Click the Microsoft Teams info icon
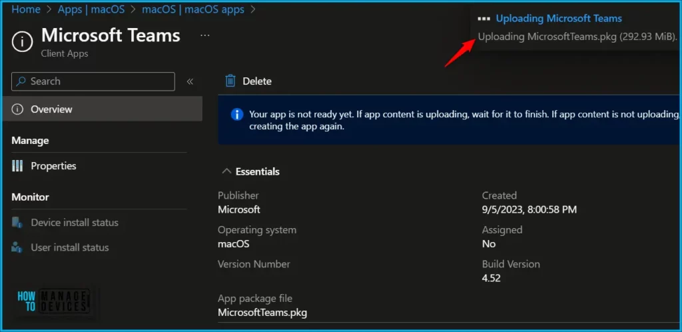The height and width of the screenshot is (332, 682). tap(22, 42)
